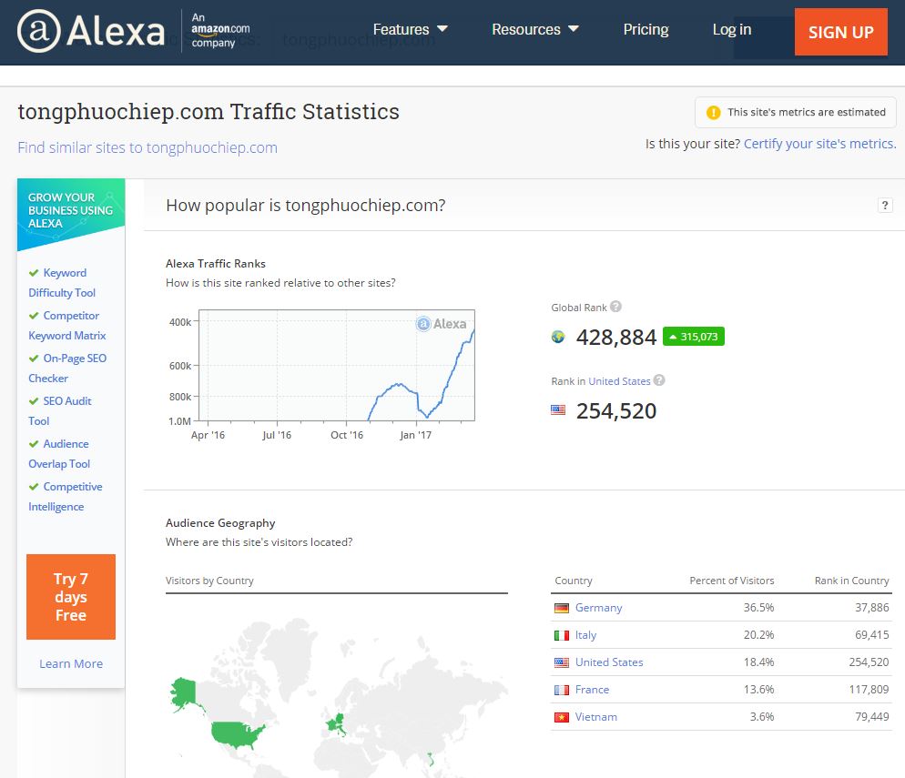Click the SEO Audit Tool checkmark
The image size is (905, 778).
coord(34,400)
